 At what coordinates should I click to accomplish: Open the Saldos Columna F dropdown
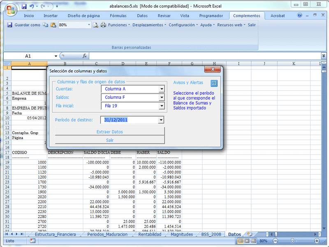pyautogui.click(x=162, y=98)
